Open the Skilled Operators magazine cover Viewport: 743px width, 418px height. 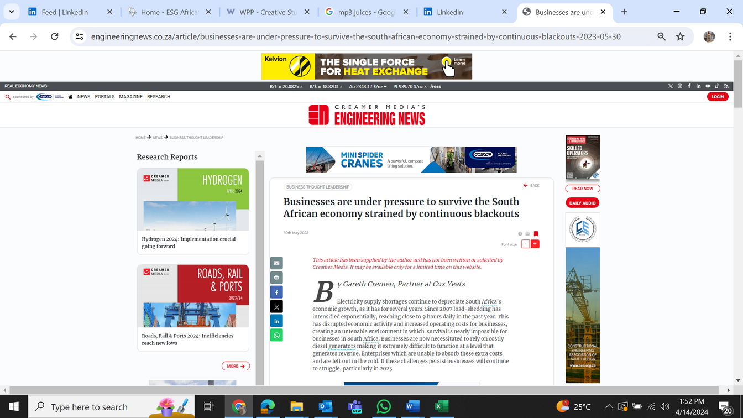click(582, 158)
